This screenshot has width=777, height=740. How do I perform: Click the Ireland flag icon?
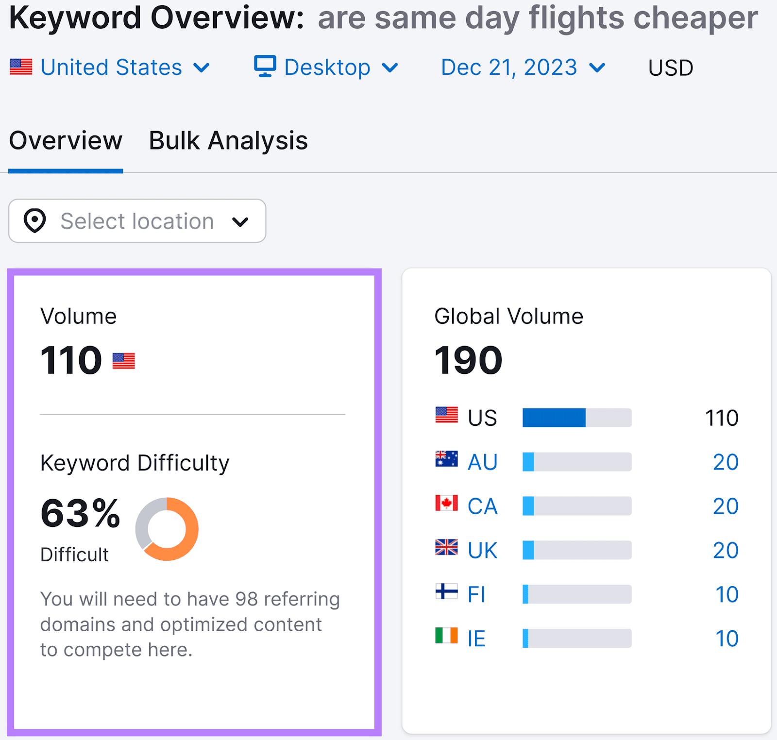447,636
